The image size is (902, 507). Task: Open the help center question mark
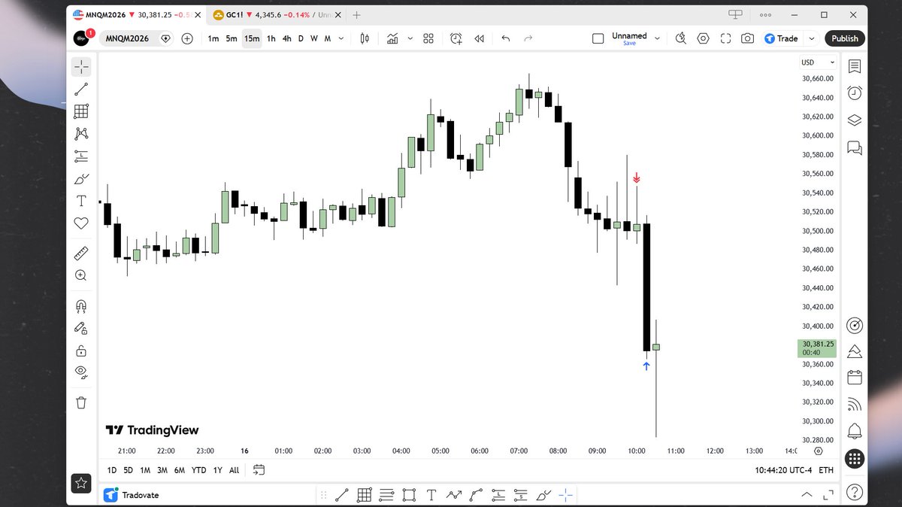tap(854, 493)
